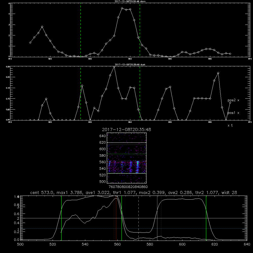This screenshot has height=253, width=253.
Task: Click the image x-axis label row 760780800820840860
Action: click(x=128, y=187)
